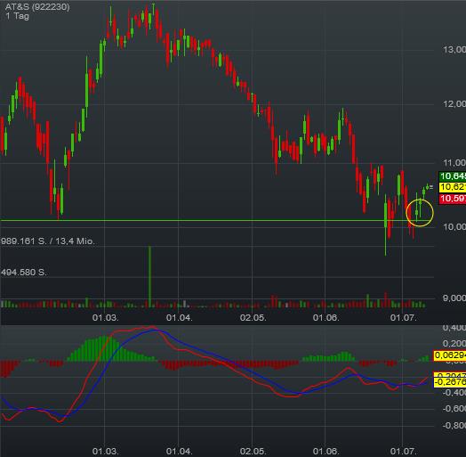Click the 02.05. date on the price chart axis
This screenshot has width=466, height=457.
click(253, 318)
